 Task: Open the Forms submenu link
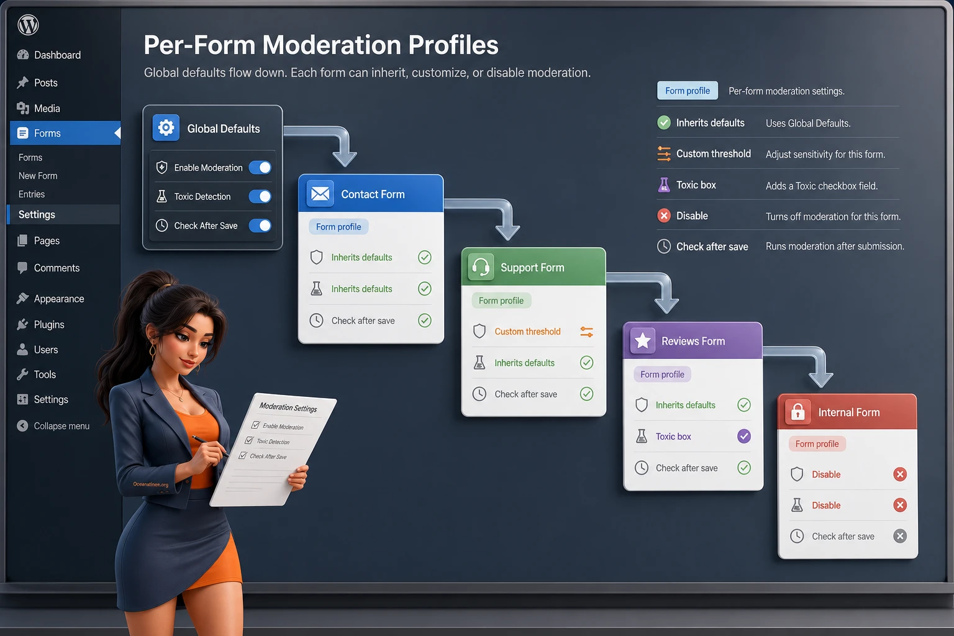pos(30,157)
